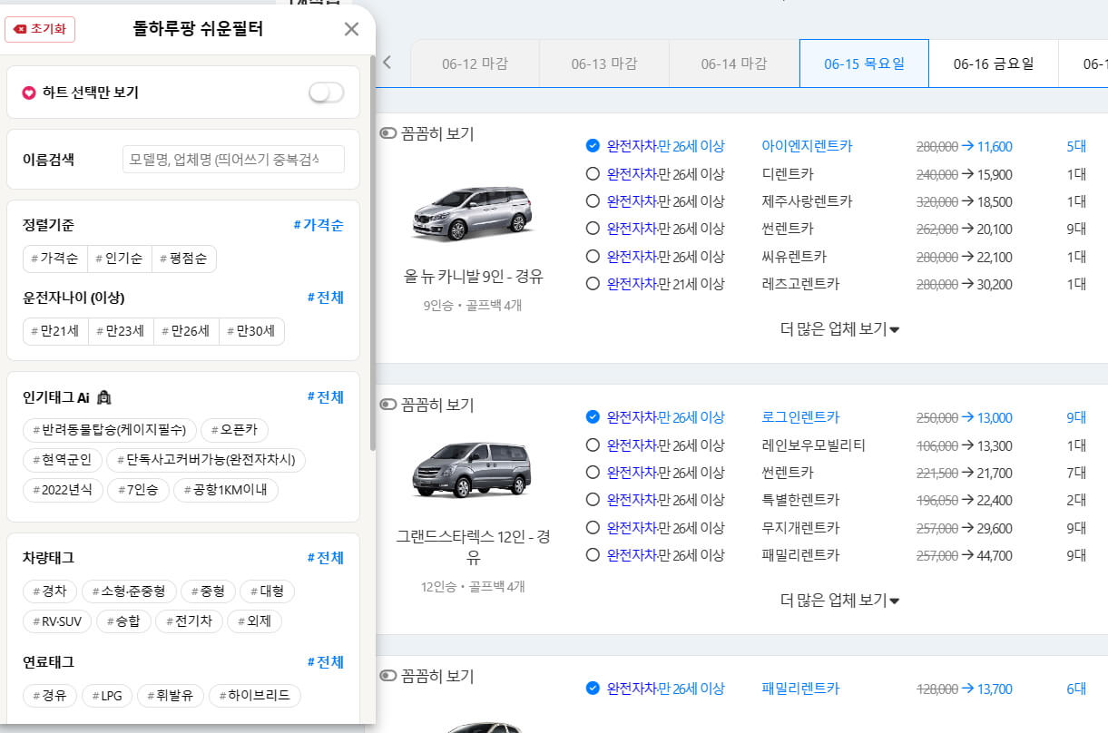Switch to the 06-14 마감 tab
The width and height of the screenshot is (1108, 733).
pyautogui.click(x=734, y=64)
